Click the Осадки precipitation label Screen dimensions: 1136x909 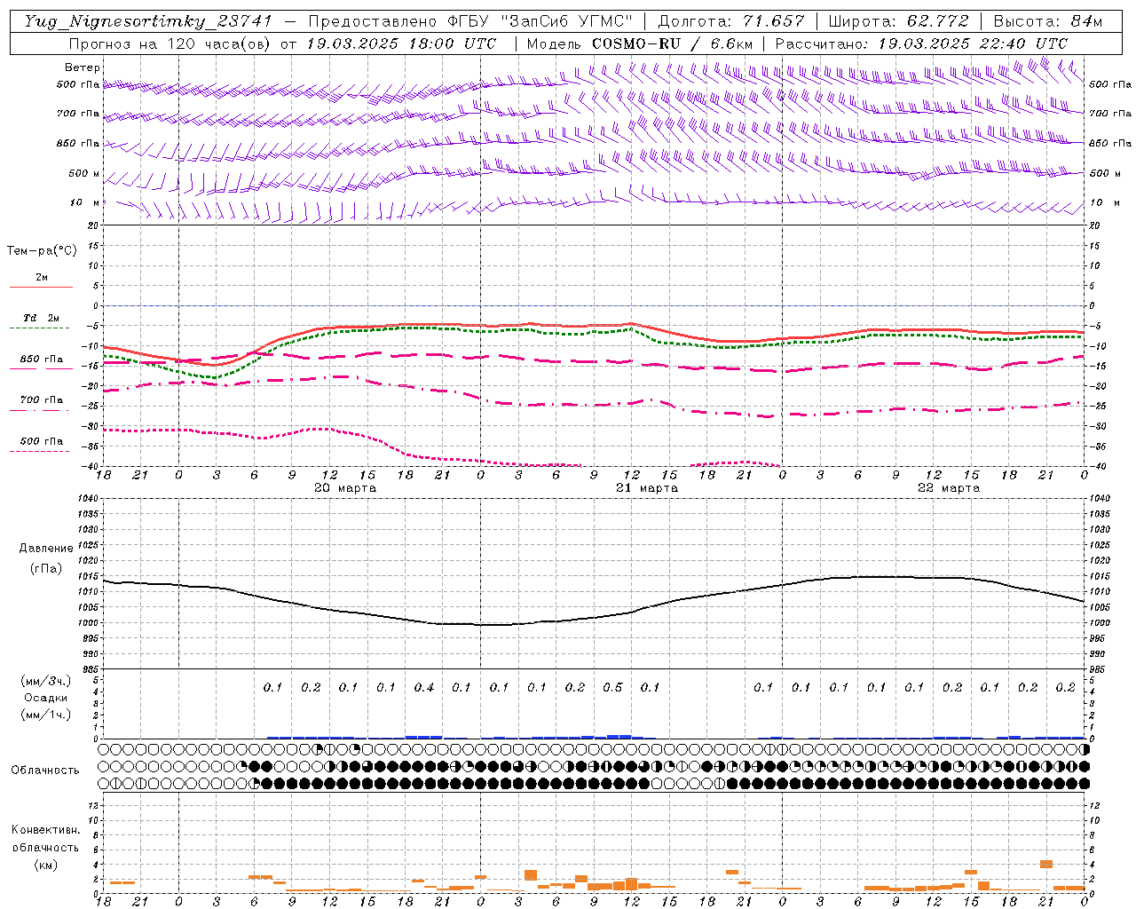tap(45, 698)
